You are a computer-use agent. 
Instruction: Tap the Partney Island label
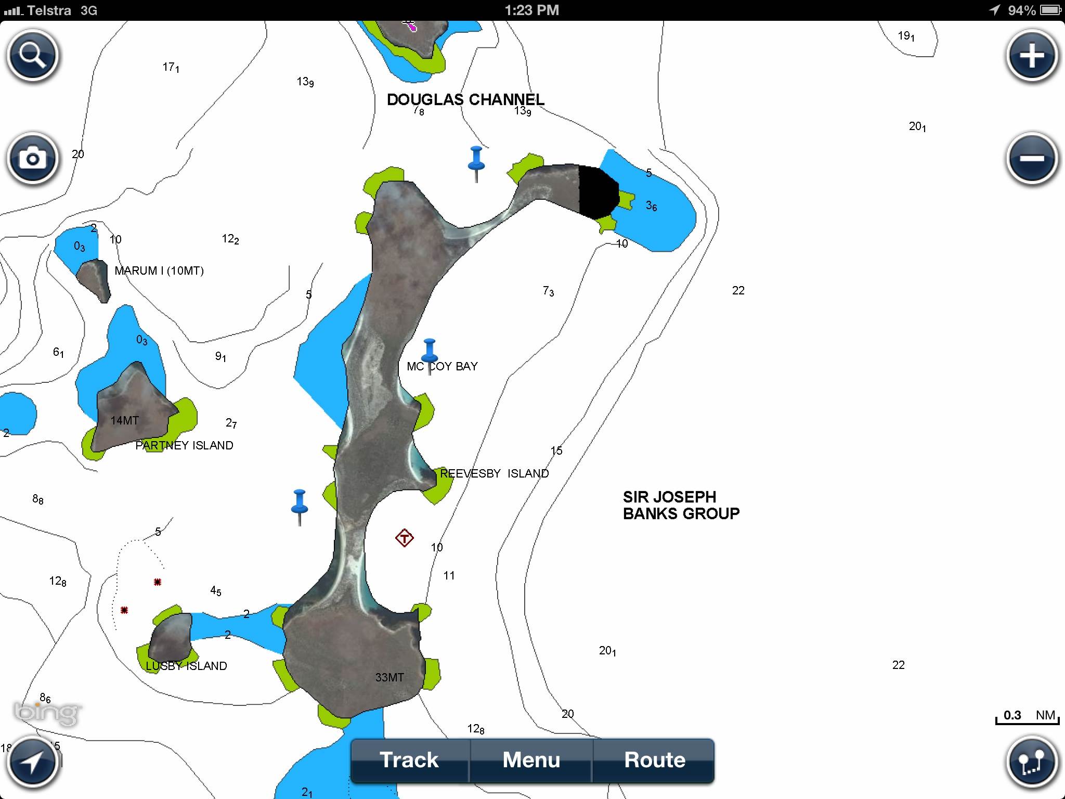184,445
